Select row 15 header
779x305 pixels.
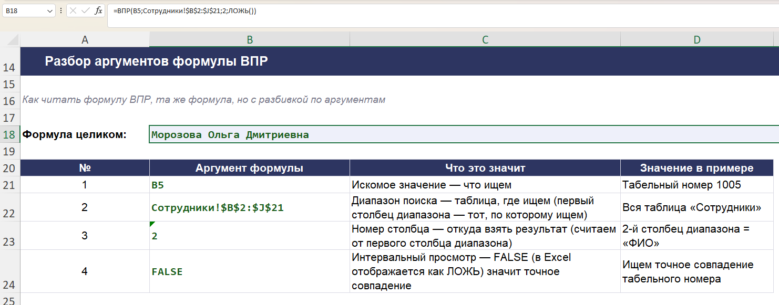coord(10,84)
